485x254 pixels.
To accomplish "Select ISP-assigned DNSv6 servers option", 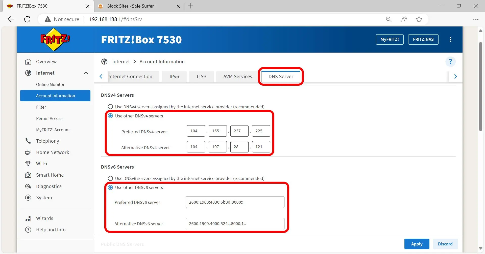I will pyautogui.click(x=110, y=178).
